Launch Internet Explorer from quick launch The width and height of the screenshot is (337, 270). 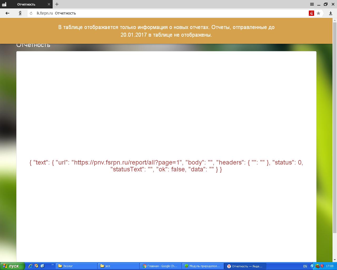point(31,266)
